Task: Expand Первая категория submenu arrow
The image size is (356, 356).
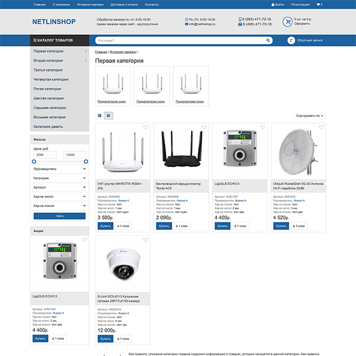Action: pos(85,51)
